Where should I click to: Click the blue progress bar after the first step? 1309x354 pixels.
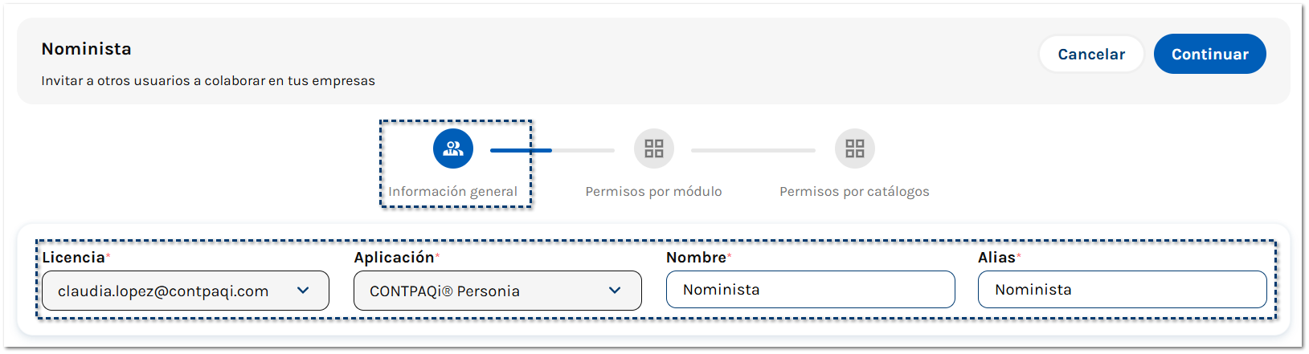tap(521, 150)
